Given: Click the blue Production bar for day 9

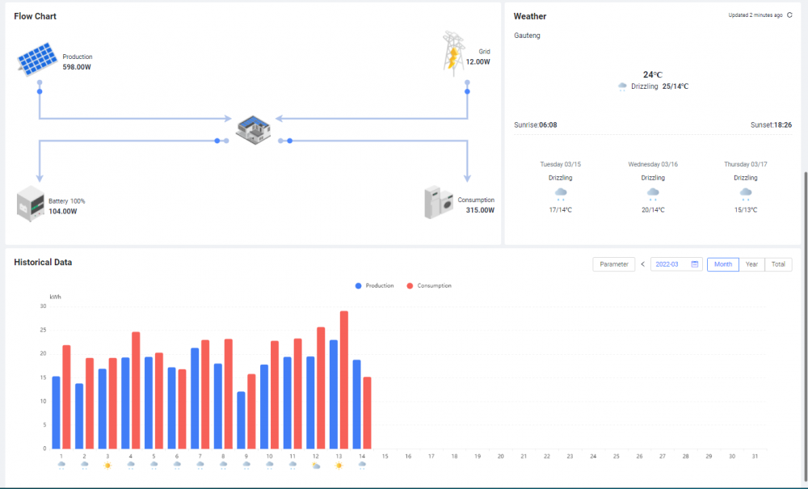Looking at the screenshot, I should click(241, 420).
